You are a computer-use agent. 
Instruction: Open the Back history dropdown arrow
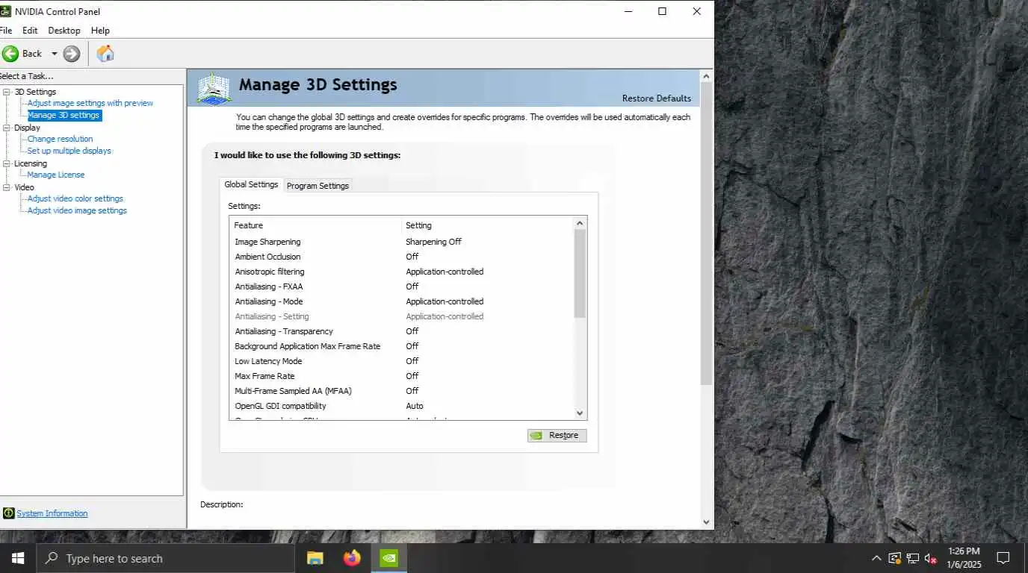pos(54,54)
